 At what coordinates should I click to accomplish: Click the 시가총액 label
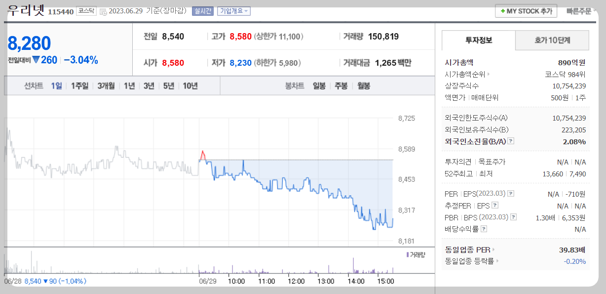click(x=459, y=62)
